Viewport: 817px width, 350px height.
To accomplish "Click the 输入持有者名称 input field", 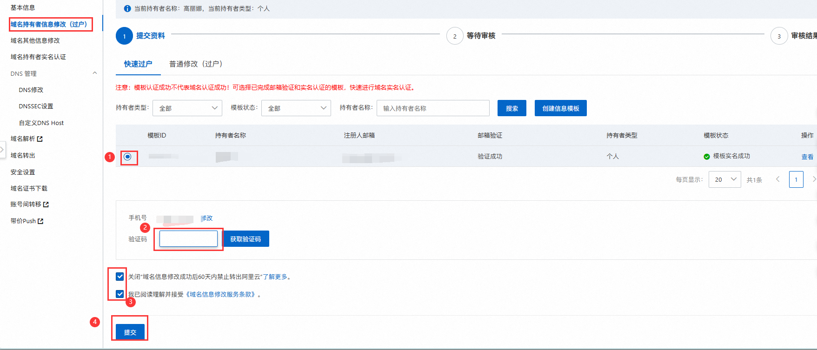I will click(433, 108).
